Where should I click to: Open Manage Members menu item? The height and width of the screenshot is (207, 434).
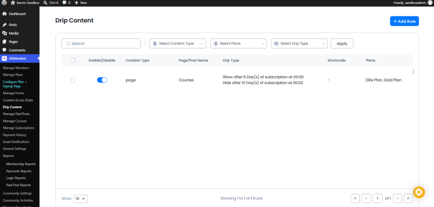click(16, 68)
